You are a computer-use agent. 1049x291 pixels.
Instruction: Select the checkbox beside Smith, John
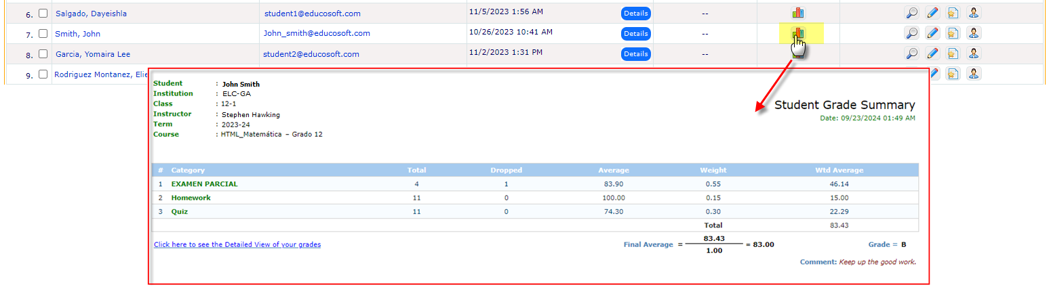point(43,34)
